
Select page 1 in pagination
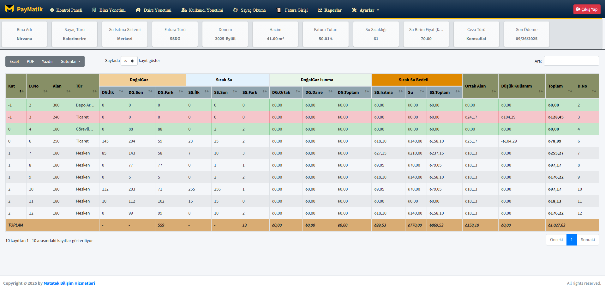tap(571, 240)
